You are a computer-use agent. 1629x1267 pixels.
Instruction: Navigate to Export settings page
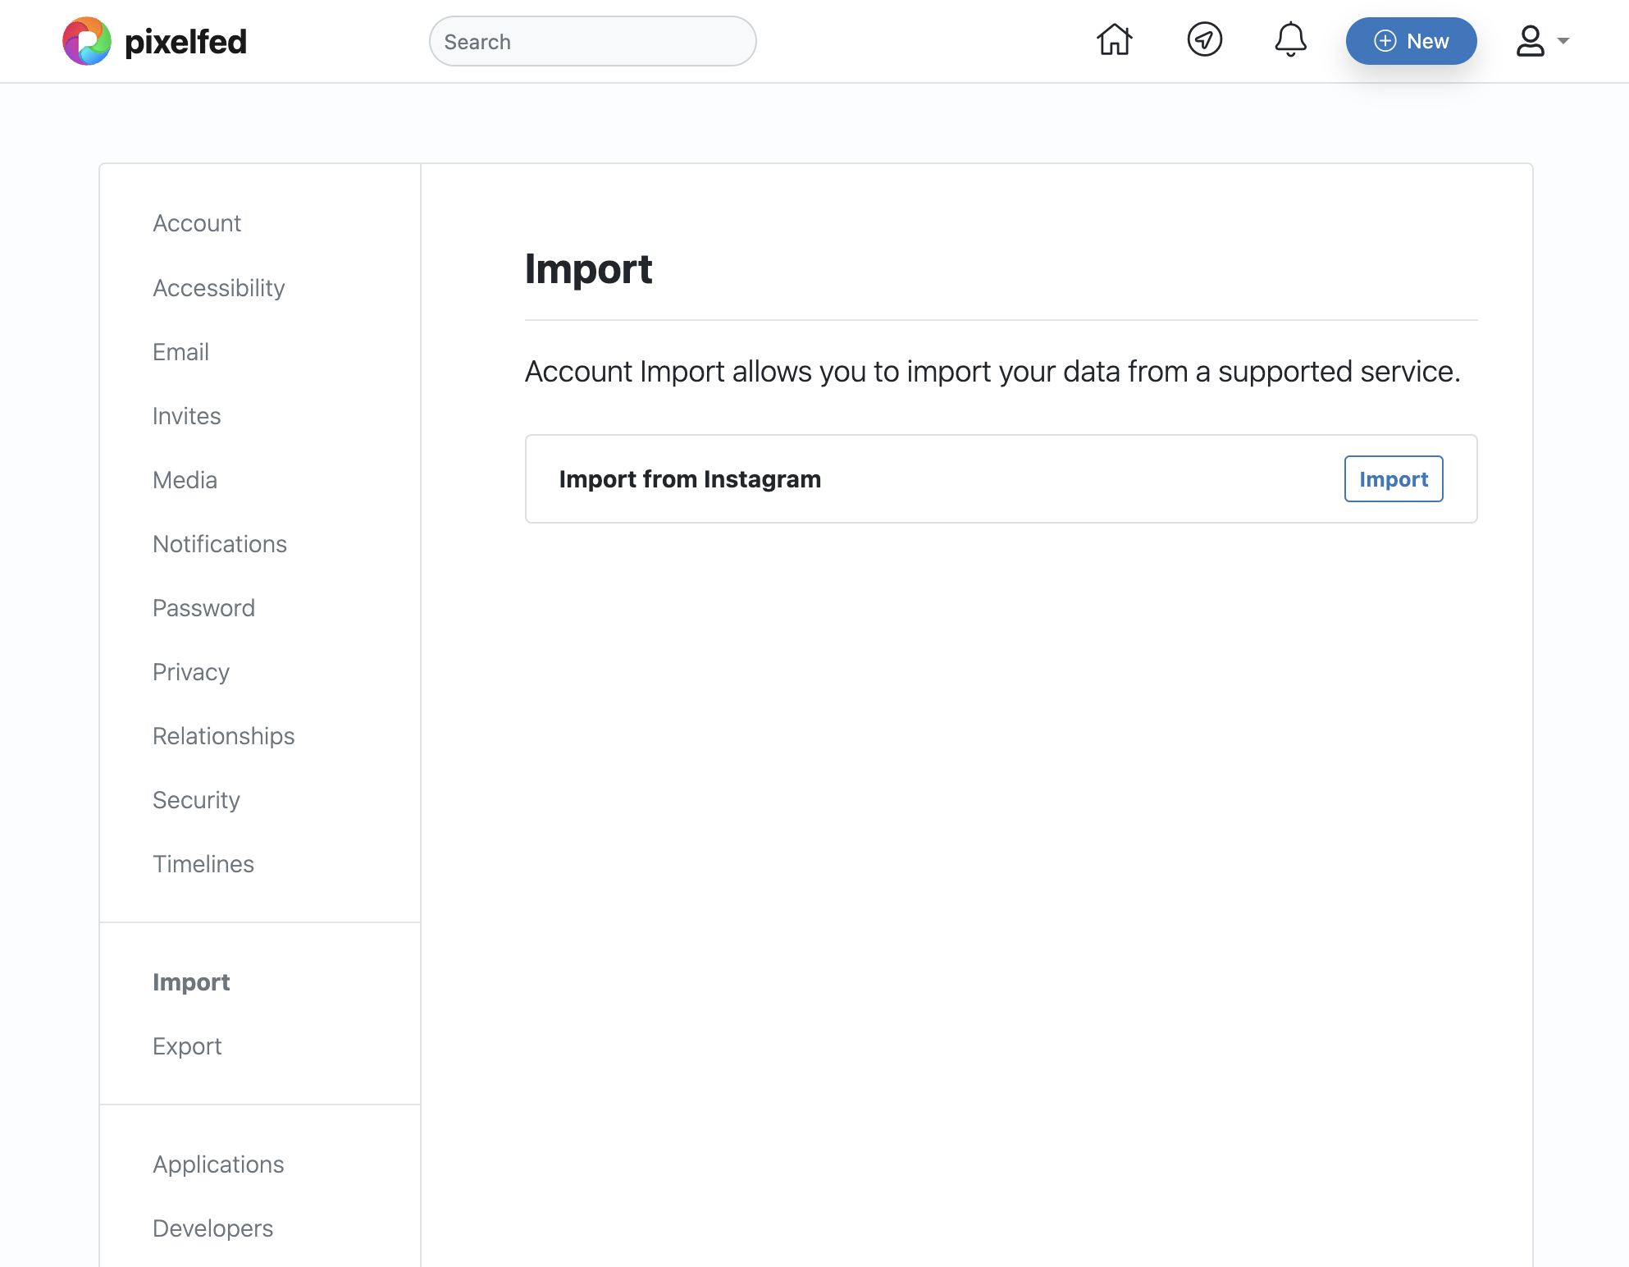(188, 1045)
